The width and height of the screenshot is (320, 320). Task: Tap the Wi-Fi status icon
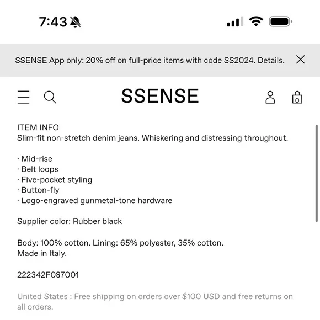256,22
